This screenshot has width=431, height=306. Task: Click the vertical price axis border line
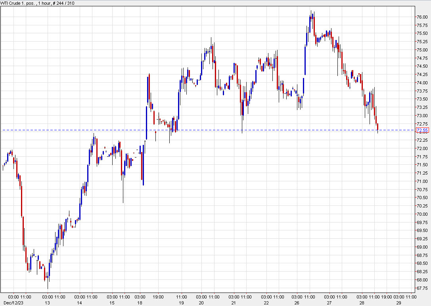[415, 158]
